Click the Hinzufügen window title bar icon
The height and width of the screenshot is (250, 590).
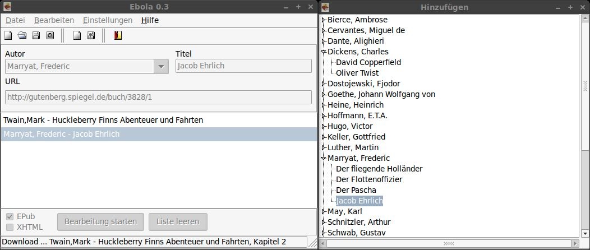[325, 7]
